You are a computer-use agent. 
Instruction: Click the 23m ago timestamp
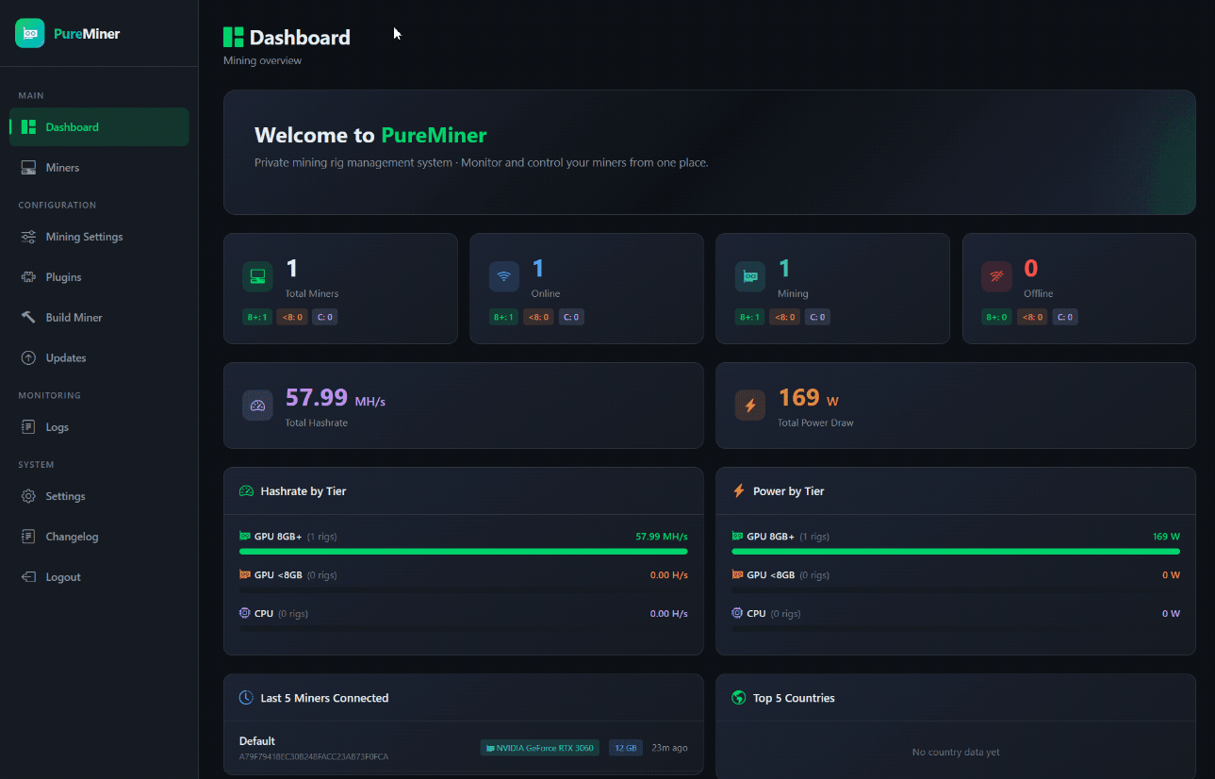(669, 748)
